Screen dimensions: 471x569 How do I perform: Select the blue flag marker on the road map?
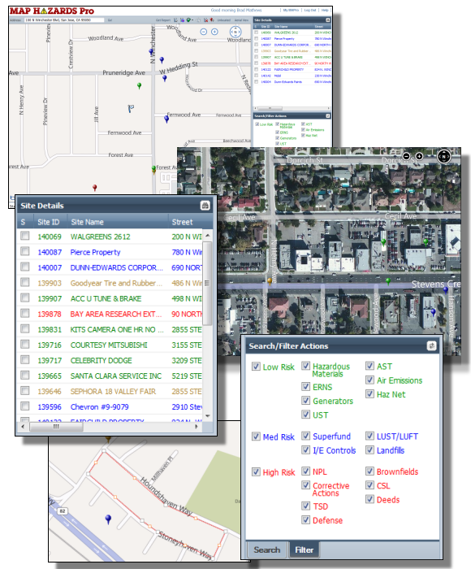tap(131, 108)
